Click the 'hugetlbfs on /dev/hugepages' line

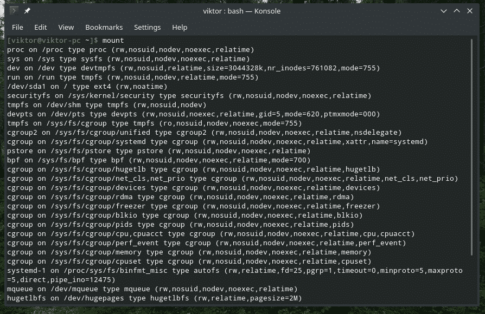click(155, 298)
